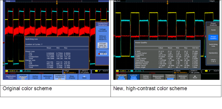Click the More arrow in the gray bottom menu
The width and height of the screenshot is (222, 109).
[x=195, y=77]
